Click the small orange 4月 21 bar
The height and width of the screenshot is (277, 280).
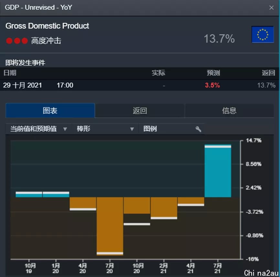pyautogui.click(x=191, y=201)
